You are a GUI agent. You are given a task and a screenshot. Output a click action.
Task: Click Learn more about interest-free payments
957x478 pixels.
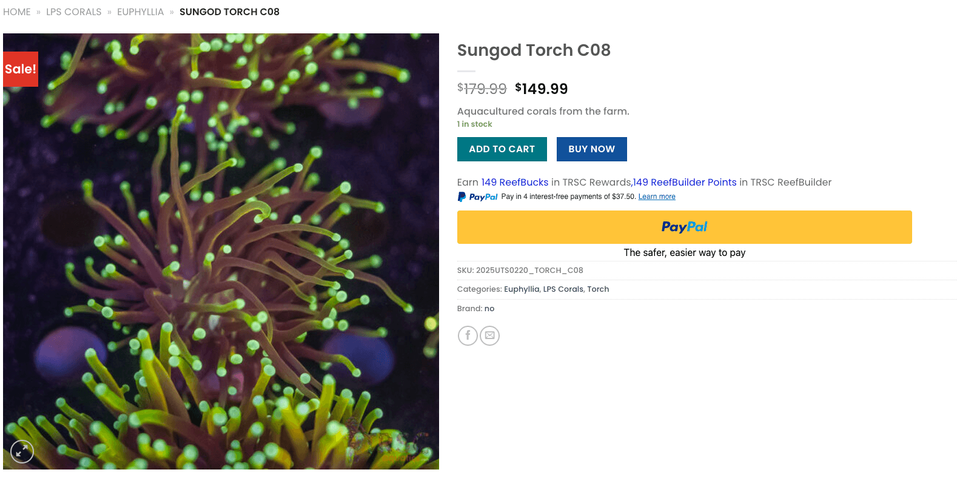[x=657, y=196]
